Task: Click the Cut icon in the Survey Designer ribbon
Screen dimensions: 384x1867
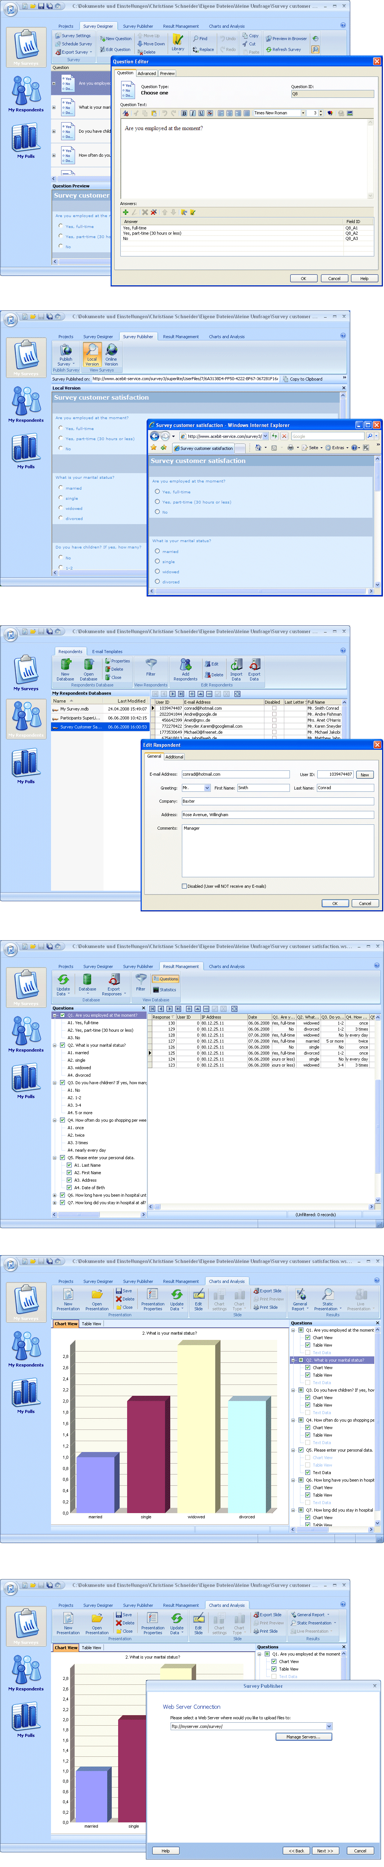Action: (244, 43)
